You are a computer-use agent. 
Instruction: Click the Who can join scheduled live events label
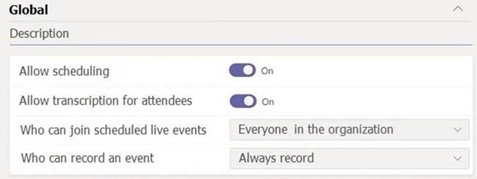point(114,131)
